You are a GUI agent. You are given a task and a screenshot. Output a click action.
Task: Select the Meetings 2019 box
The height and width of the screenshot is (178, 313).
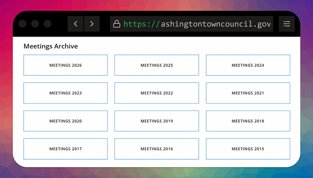point(156,121)
